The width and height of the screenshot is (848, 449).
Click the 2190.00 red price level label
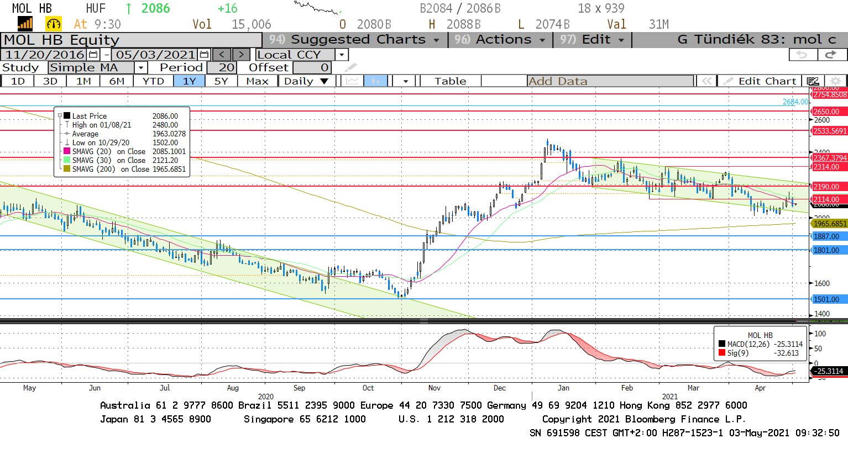click(x=828, y=187)
